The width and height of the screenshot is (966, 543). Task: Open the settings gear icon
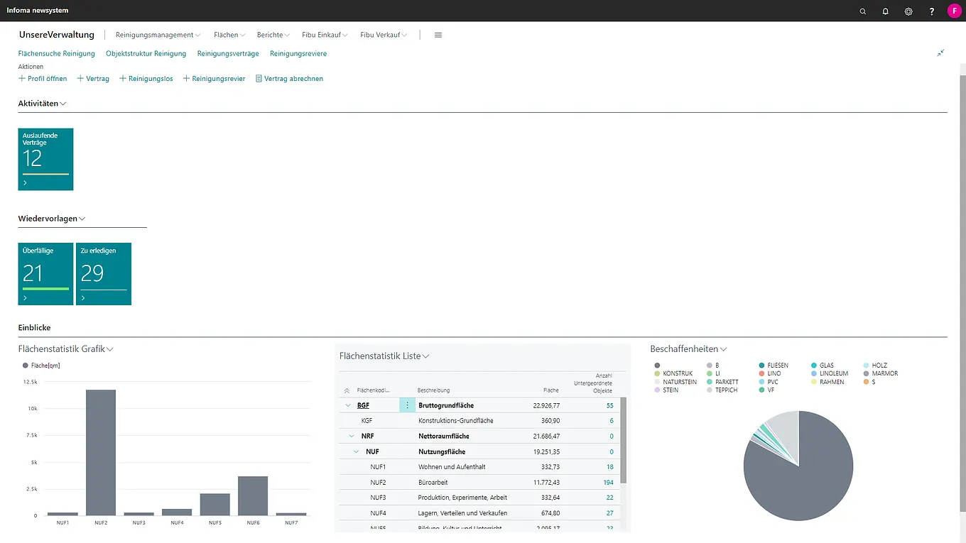point(908,11)
